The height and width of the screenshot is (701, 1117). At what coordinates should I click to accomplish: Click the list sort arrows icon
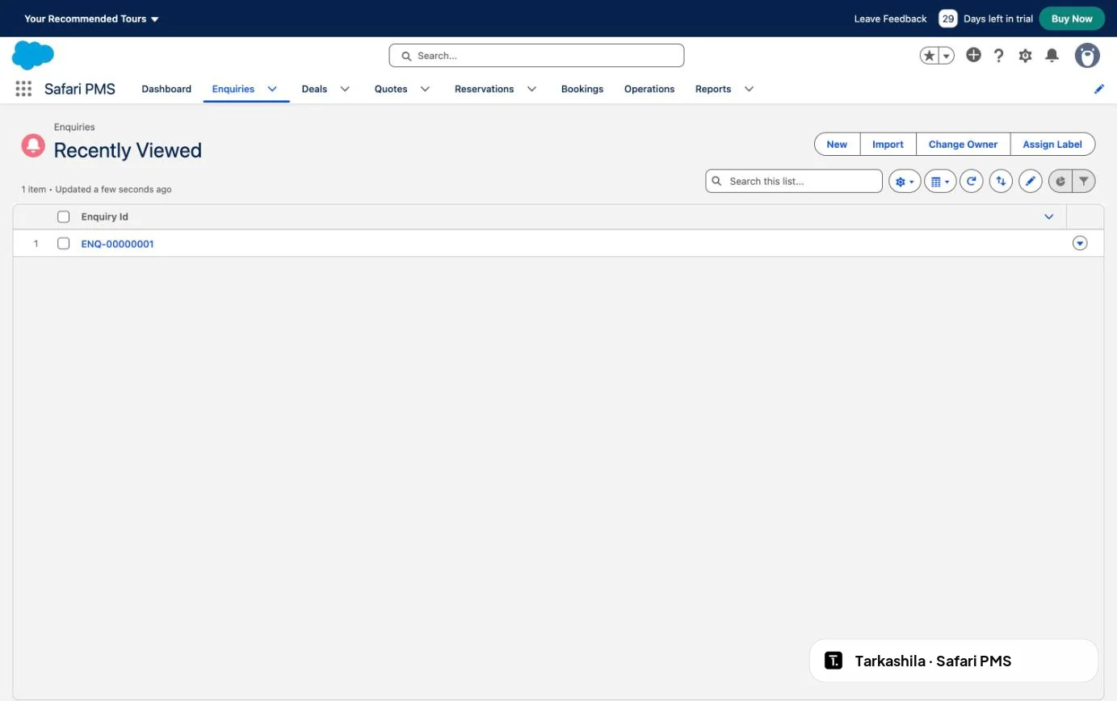point(1001,182)
